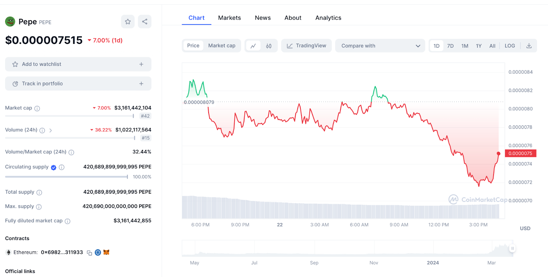This screenshot has height=277, width=548.
Task: Click plus icon on Add to watchlist
Action: tap(141, 64)
